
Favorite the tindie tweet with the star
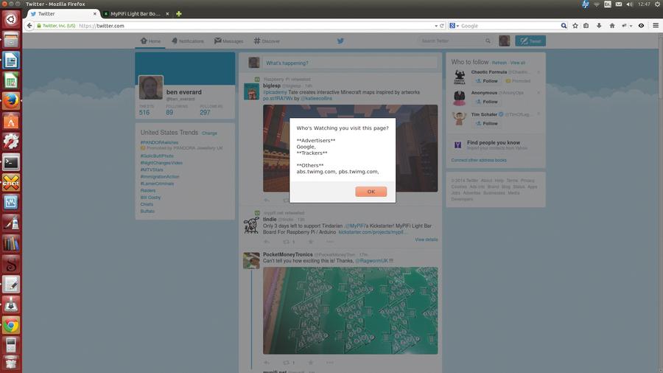coord(311,242)
